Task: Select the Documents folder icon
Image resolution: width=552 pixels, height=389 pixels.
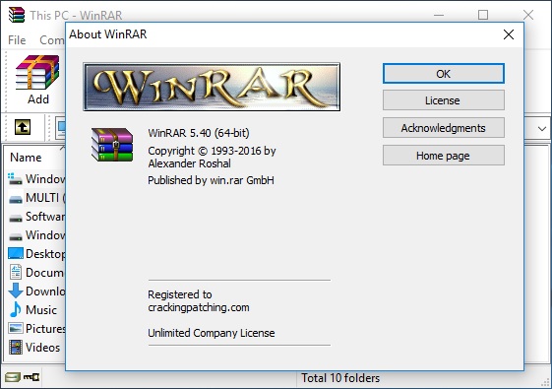Action: click(16, 273)
